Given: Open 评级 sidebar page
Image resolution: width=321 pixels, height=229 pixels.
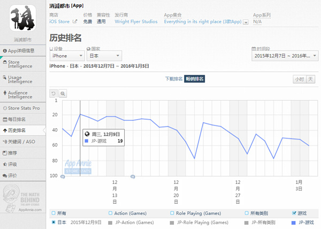Looking at the screenshot, I should click(22, 164).
